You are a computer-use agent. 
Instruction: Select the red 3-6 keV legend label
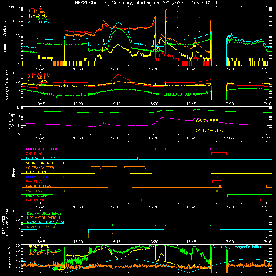(36, 8)
